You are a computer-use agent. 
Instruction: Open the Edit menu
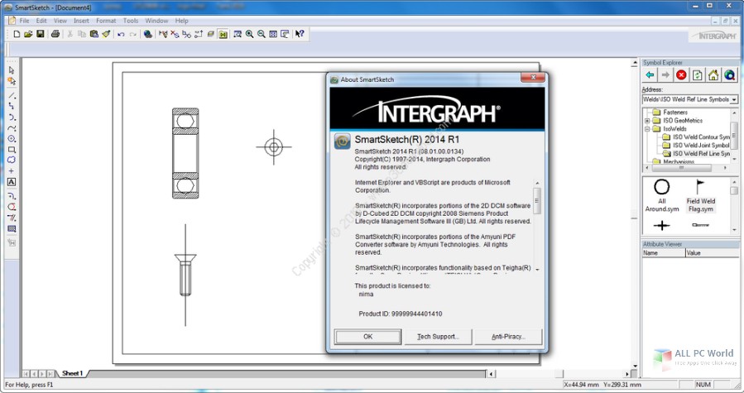41,21
